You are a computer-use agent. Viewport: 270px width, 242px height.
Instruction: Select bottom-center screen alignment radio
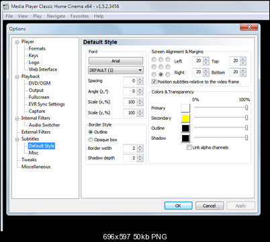pyautogui.click(x=161, y=75)
